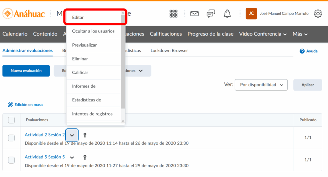The image size is (328, 177).
Task: Open the message alerts envelope icon
Action: click(x=194, y=13)
